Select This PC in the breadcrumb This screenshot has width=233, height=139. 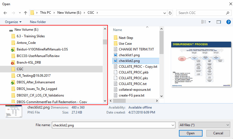[x=46, y=13]
